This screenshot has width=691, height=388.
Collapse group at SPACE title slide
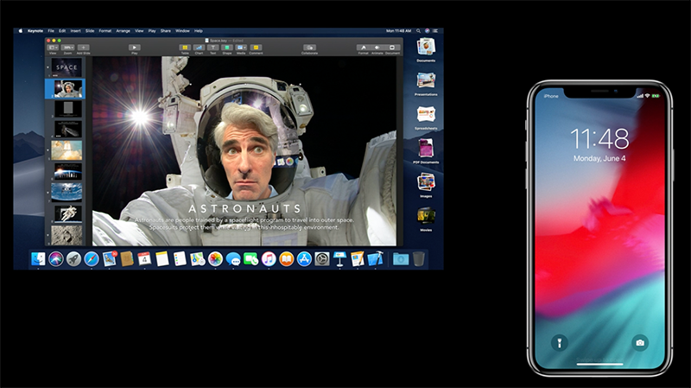click(x=48, y=67)
